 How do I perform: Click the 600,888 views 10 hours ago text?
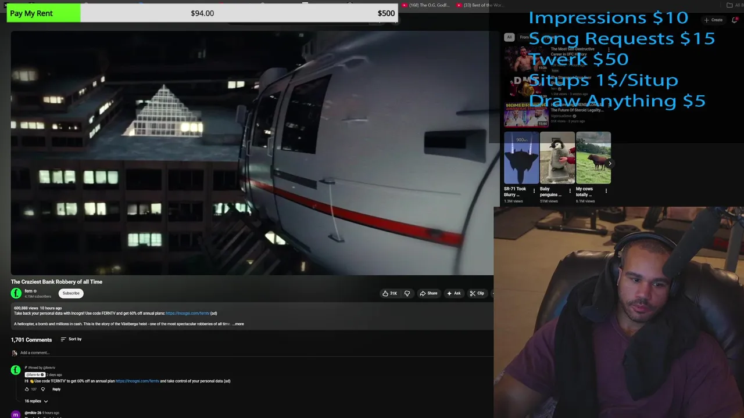coord(38,308)
